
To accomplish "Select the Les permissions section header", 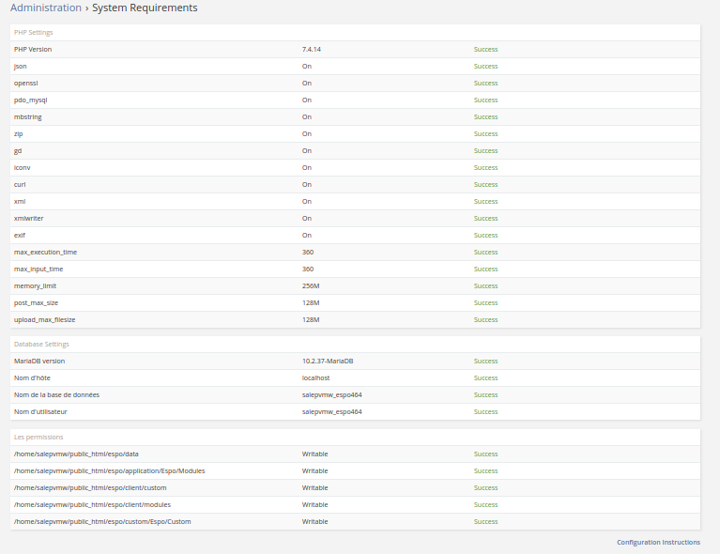I will [38, 438].
